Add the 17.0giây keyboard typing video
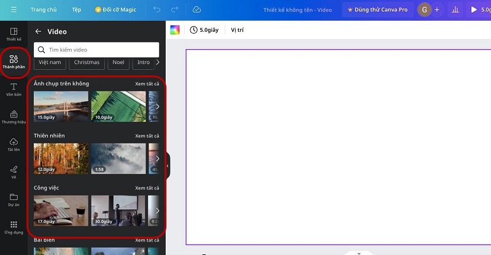The height and width of the screenshot is (255, 491). click(61, 211)
